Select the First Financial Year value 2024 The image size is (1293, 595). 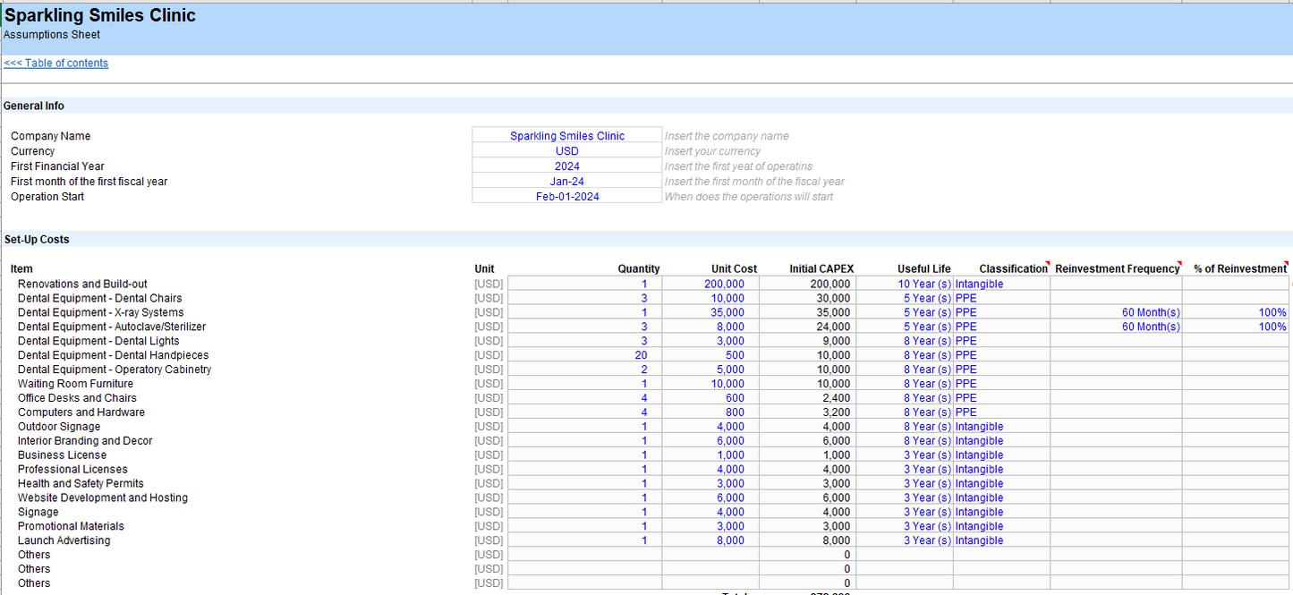[x=566, y=166]
